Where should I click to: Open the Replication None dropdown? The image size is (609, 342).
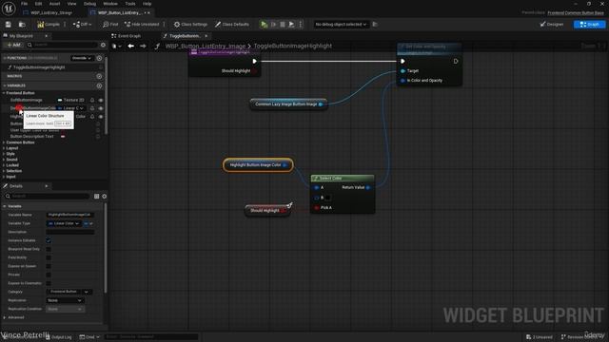[x=65, y=300]
